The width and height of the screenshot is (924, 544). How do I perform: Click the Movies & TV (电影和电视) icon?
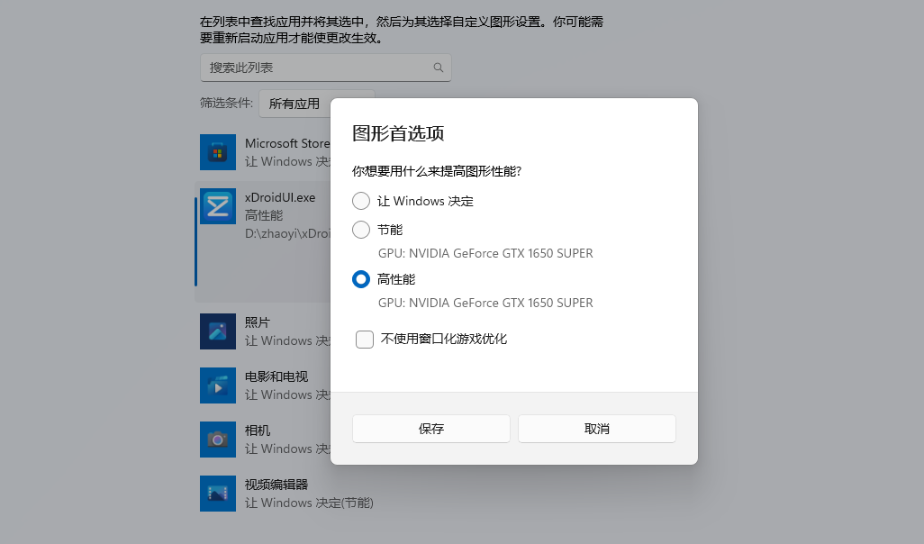point(217,385)
